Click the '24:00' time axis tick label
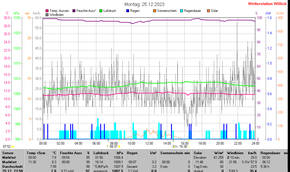This screenshot has width=290, height=172. (x=255, y=143)
